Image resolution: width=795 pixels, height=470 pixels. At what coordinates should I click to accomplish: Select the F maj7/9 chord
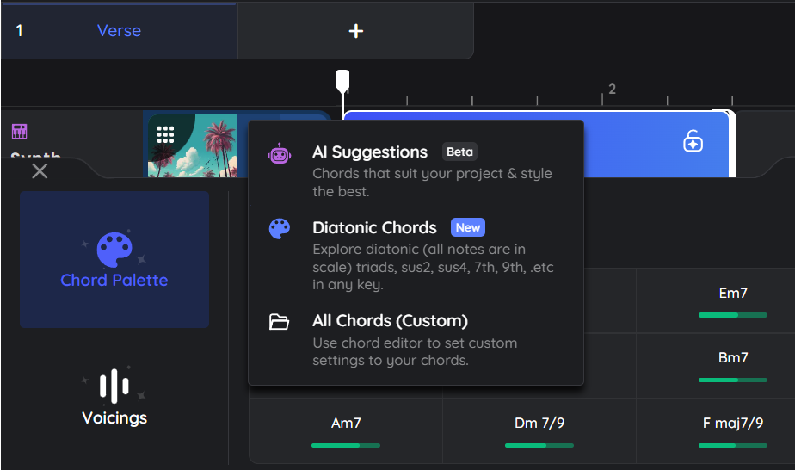tap(733, 423)
